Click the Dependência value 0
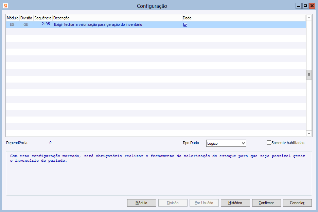 50,143
